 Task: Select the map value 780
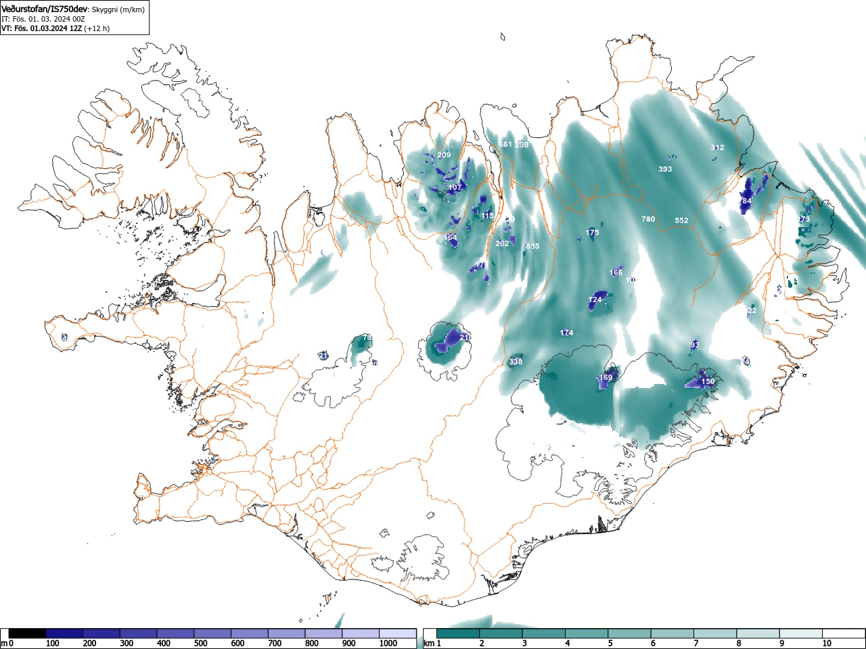click(x=648, y=220)
